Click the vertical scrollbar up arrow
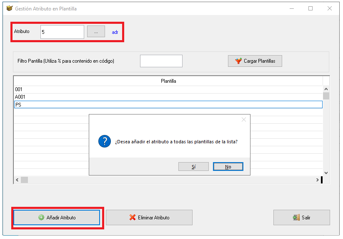 pos(326,89)
